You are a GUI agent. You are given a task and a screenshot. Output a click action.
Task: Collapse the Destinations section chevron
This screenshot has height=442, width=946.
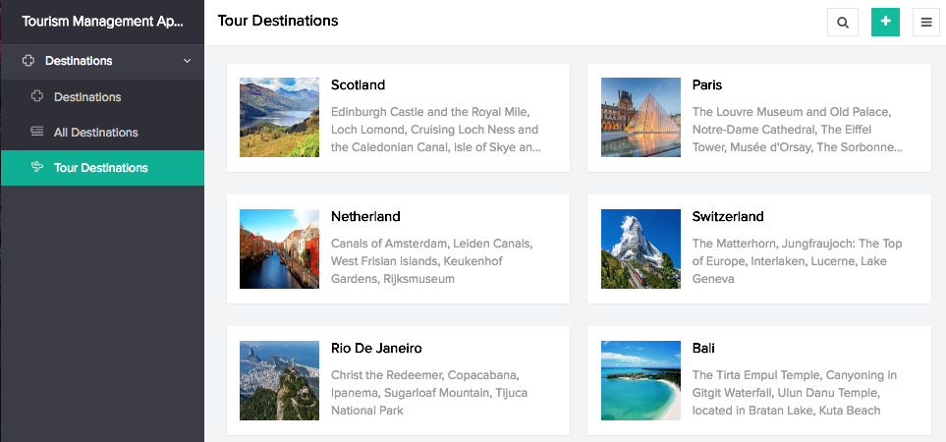click(187, 61)
